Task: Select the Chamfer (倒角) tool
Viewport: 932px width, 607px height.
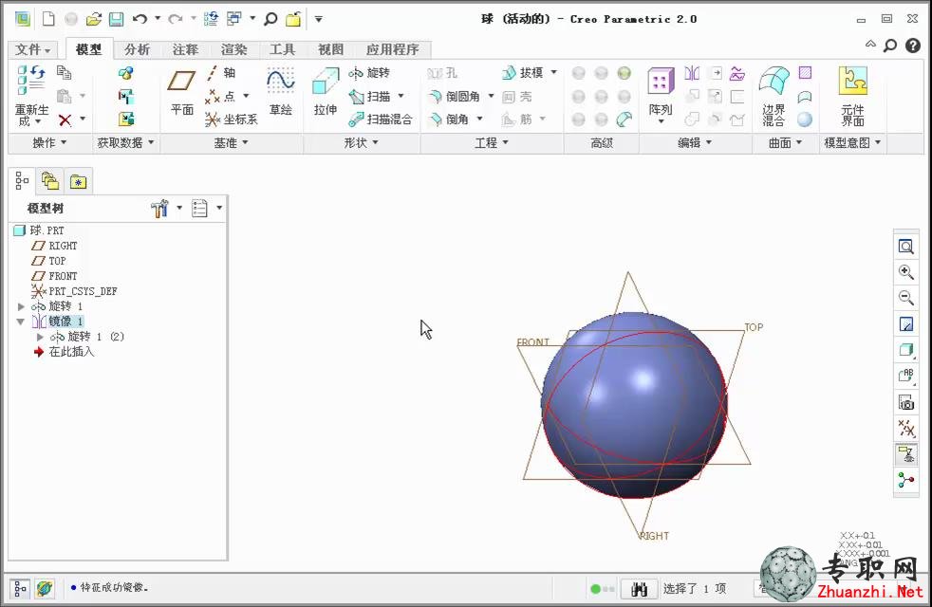Action: [449, 120]
